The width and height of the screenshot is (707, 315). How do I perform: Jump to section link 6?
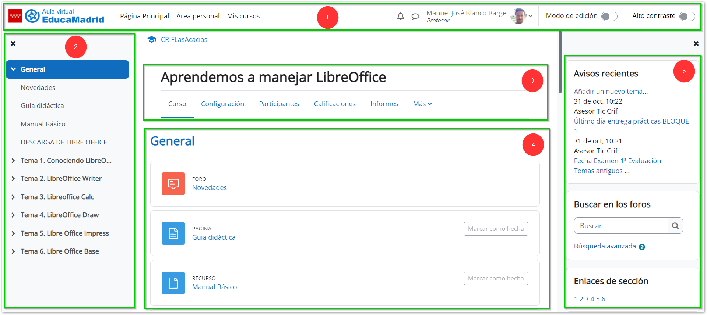603,299
